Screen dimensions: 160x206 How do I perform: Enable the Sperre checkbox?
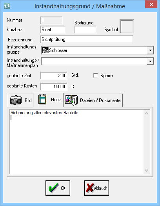click(96, 76)
